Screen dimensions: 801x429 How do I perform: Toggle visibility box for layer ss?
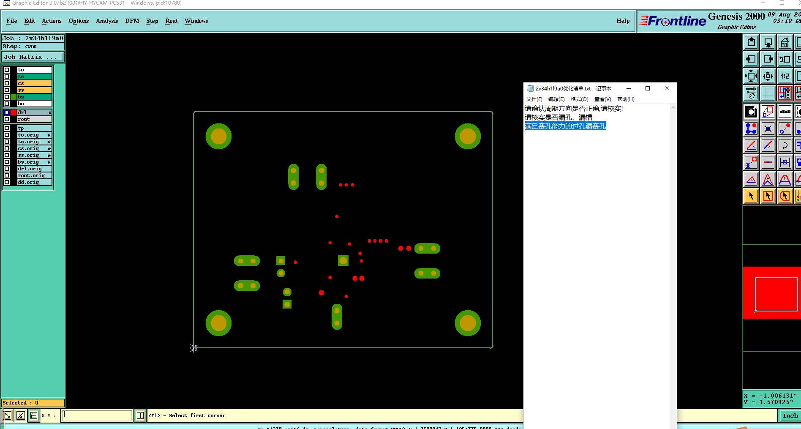pyautogui.click(x=7, y=90)
